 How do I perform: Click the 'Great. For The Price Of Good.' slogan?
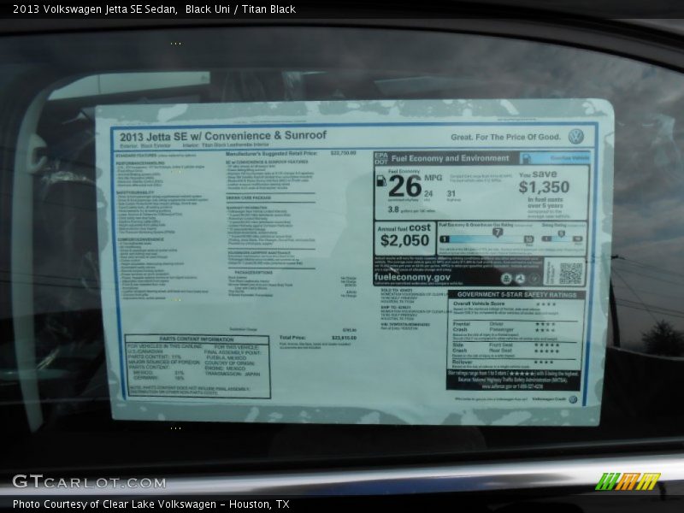point(505,137)
